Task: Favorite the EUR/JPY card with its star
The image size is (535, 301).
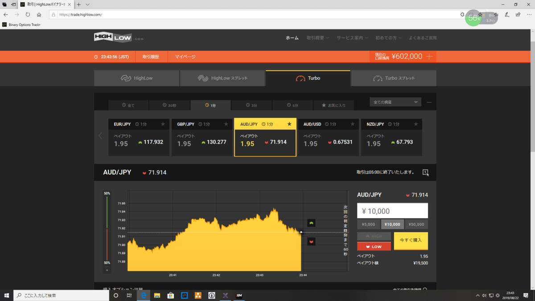Action: [163, 124]
